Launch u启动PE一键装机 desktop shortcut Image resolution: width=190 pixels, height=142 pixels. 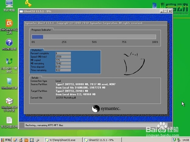[x=9, y=66]
